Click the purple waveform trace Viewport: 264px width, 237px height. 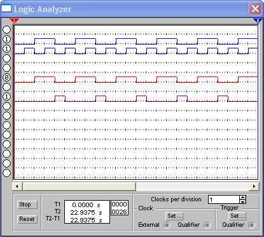click(x=136, y=99)
